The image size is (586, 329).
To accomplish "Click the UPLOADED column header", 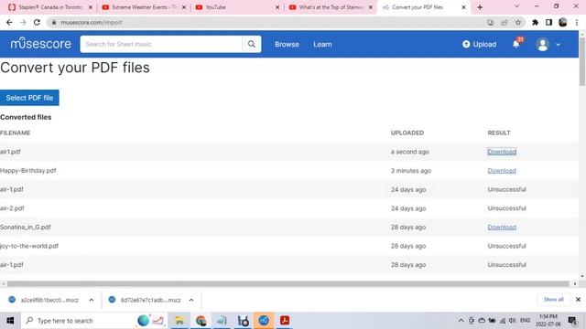I will click(407, 133).
